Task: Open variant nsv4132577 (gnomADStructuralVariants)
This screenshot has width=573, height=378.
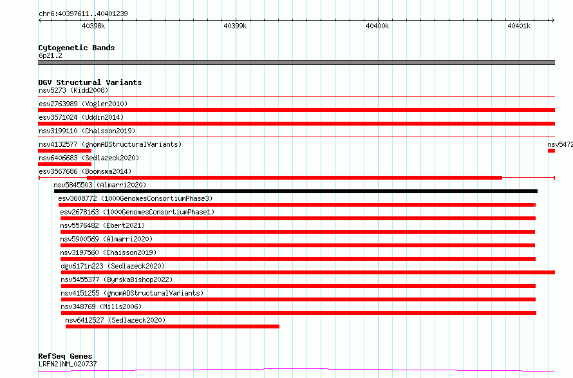Action: pos(110,144)
